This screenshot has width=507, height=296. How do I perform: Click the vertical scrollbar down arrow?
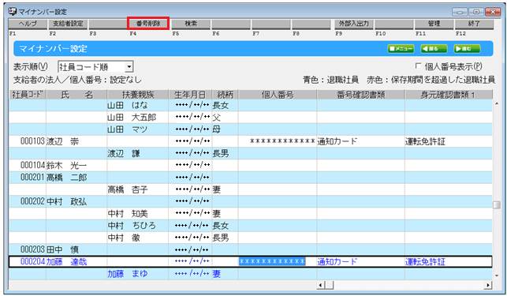(x=497, y=275)
